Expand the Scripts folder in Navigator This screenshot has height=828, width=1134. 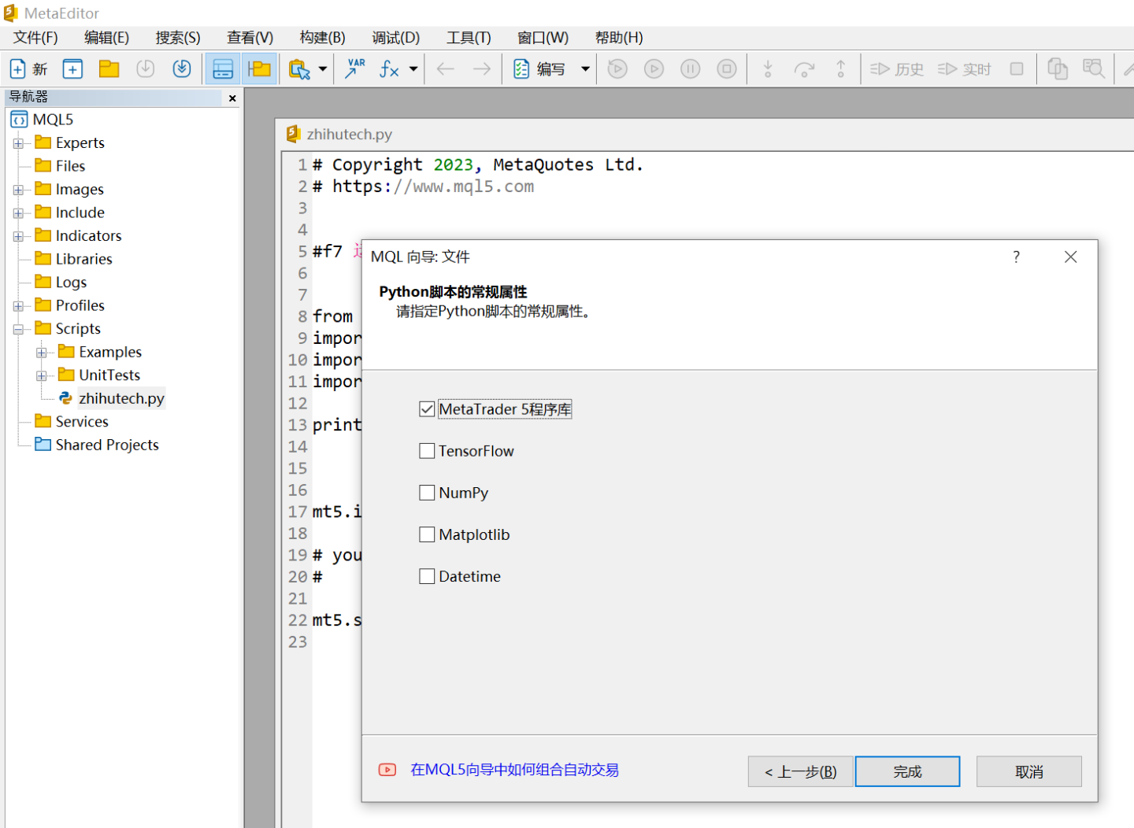pyautogui.click(x=17, y=328)
